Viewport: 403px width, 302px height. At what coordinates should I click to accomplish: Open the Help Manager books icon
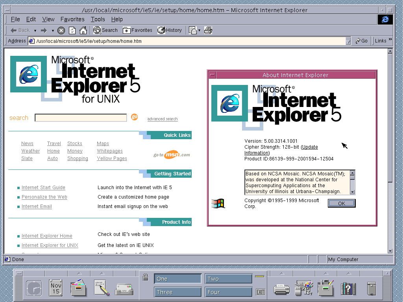(x=348, y=289)
